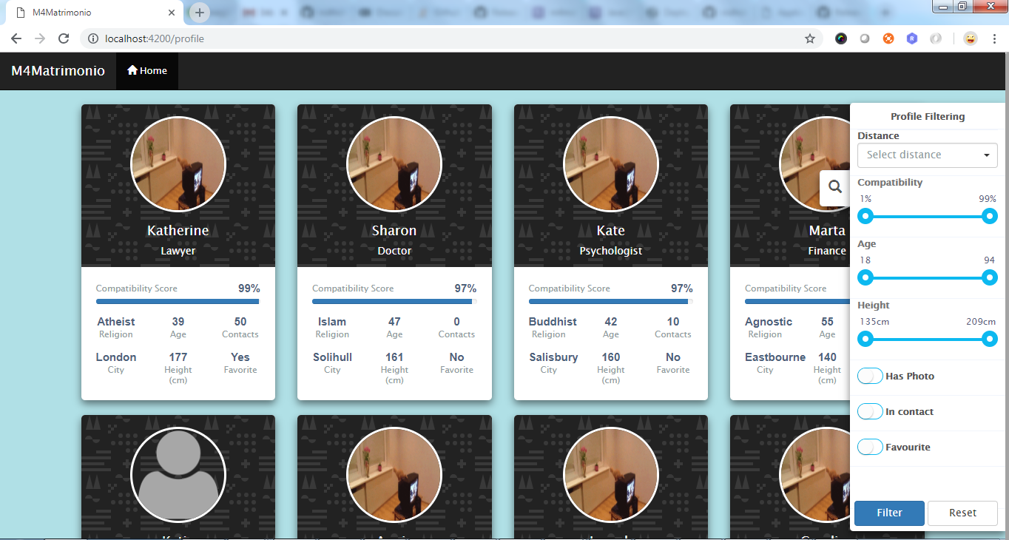
Task: Open the Select distance dropdown
Action: tap(927, 155)
